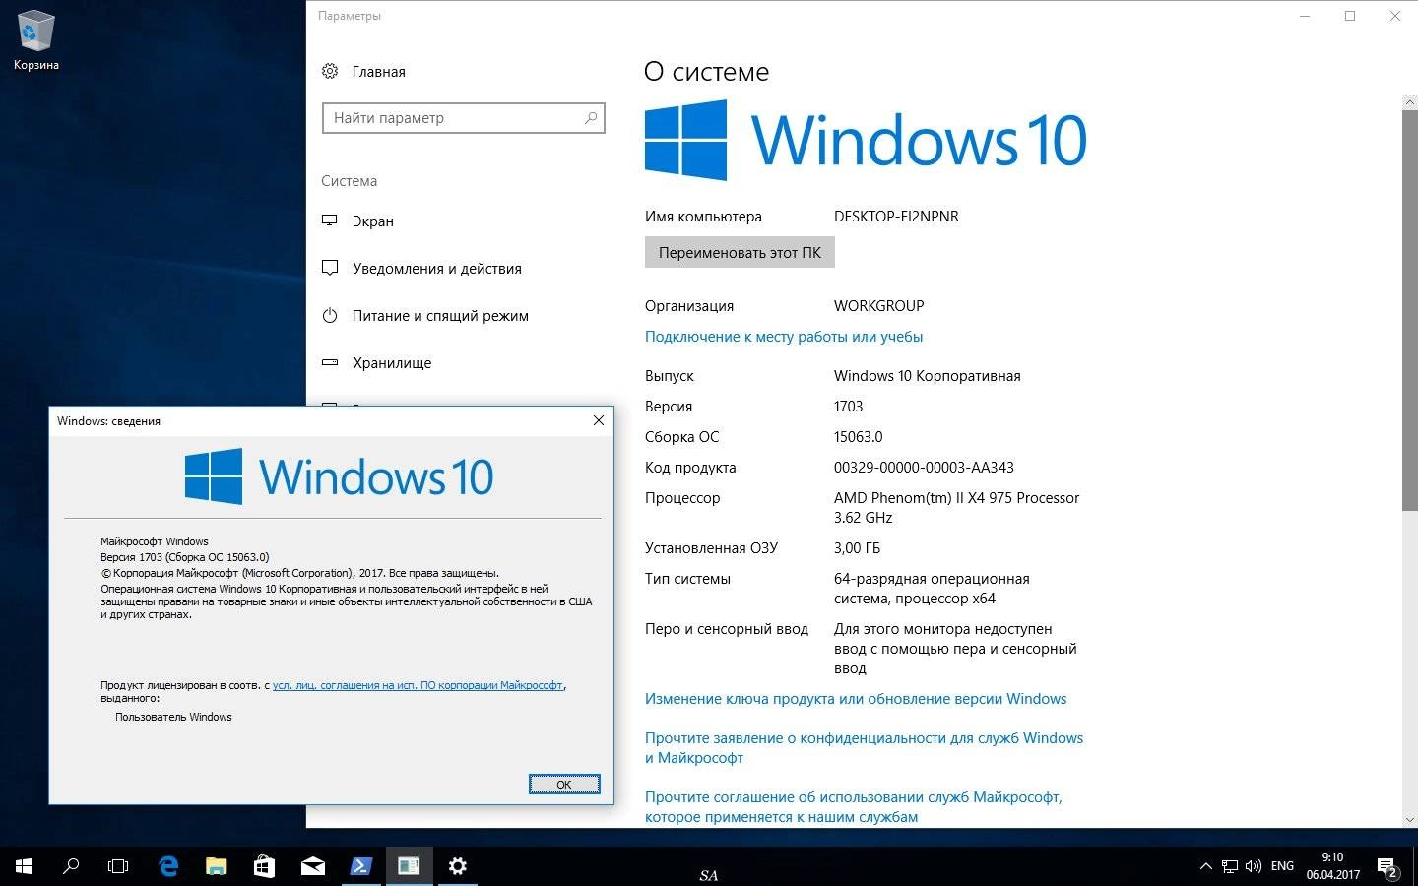Viewport: 1418px width, 886px height.
Task: Open the Windows services privacy statement link
Action: pyautogui.click(x=864, y=748)
